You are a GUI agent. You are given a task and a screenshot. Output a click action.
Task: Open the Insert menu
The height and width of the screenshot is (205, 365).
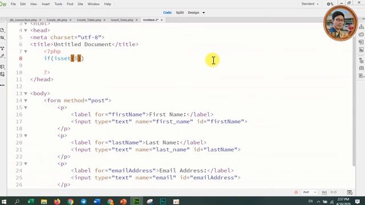click(x=46, y=4)
